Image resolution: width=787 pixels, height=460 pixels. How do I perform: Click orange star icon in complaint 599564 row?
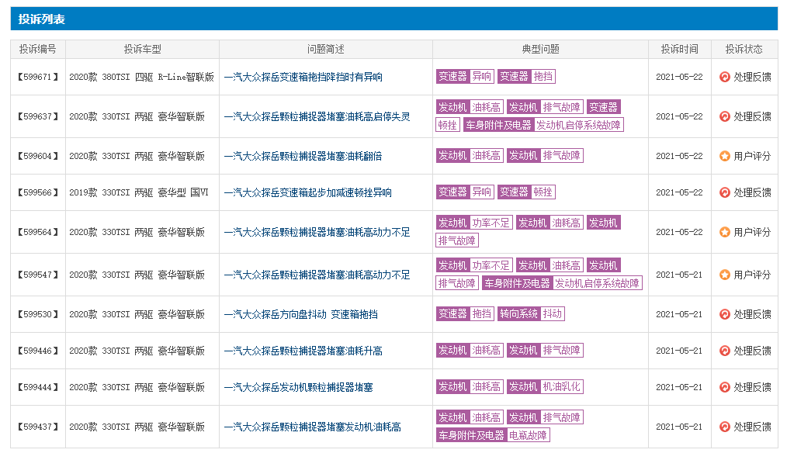click(x=724, y=232)
